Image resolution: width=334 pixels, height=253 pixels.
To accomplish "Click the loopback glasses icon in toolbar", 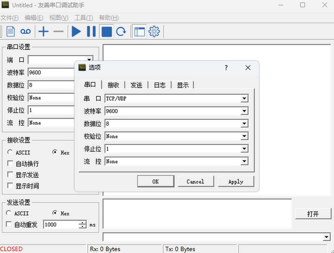I will [25, 31].
